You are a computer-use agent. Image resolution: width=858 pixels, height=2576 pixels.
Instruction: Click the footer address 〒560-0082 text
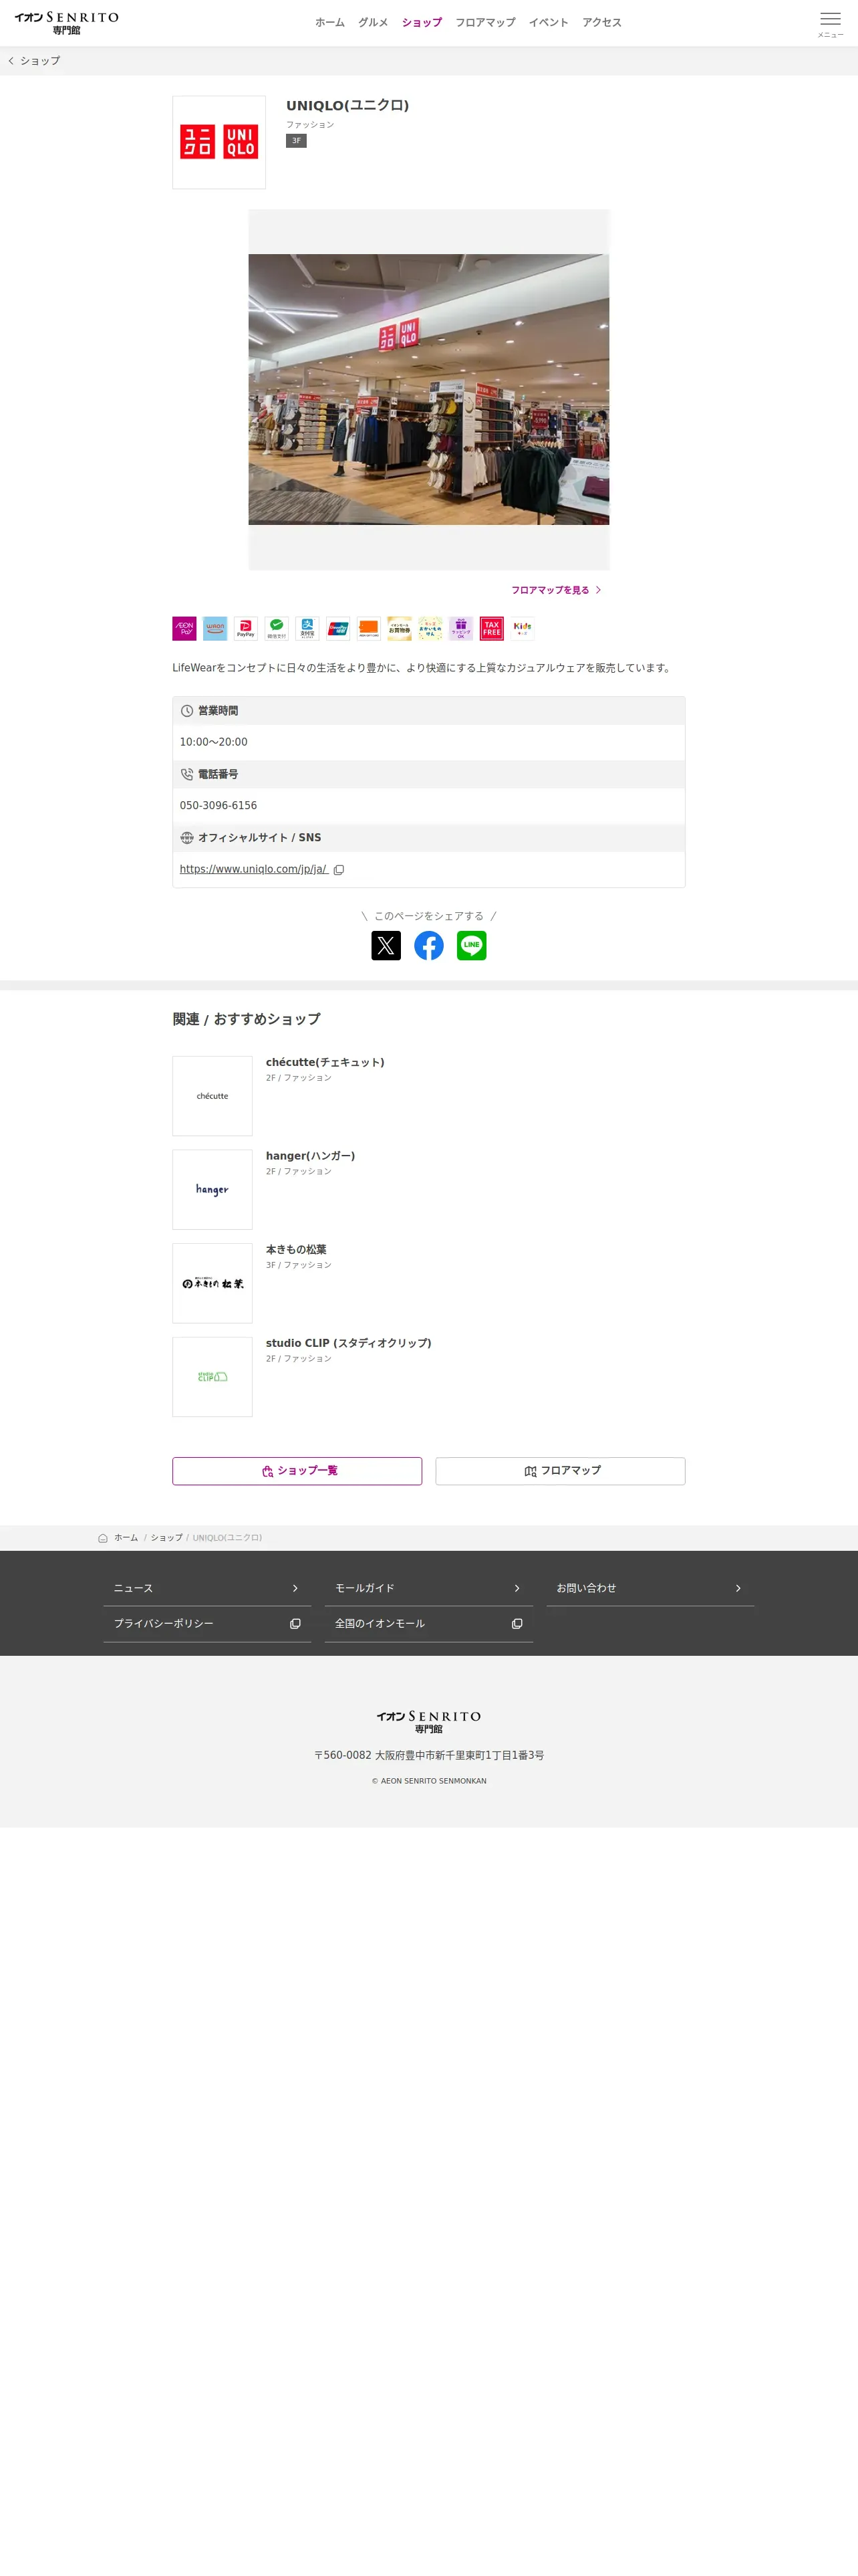(428, 1755)
